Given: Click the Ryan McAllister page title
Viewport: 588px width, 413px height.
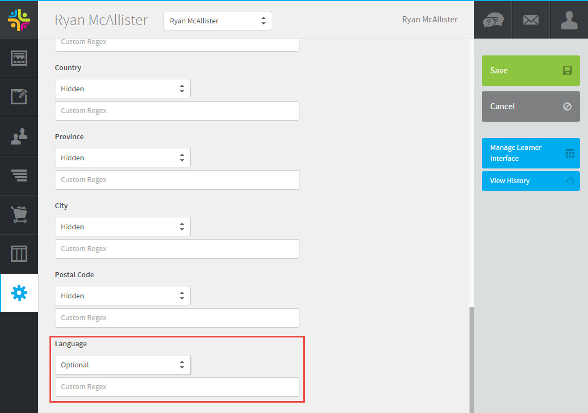Looking at the screenshot, I should tap(101, 20).
